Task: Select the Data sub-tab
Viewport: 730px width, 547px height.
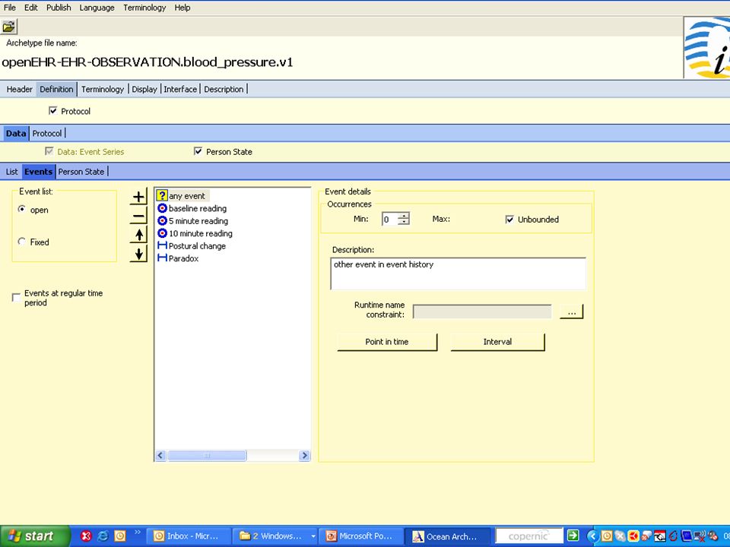Action: point(16,133)
